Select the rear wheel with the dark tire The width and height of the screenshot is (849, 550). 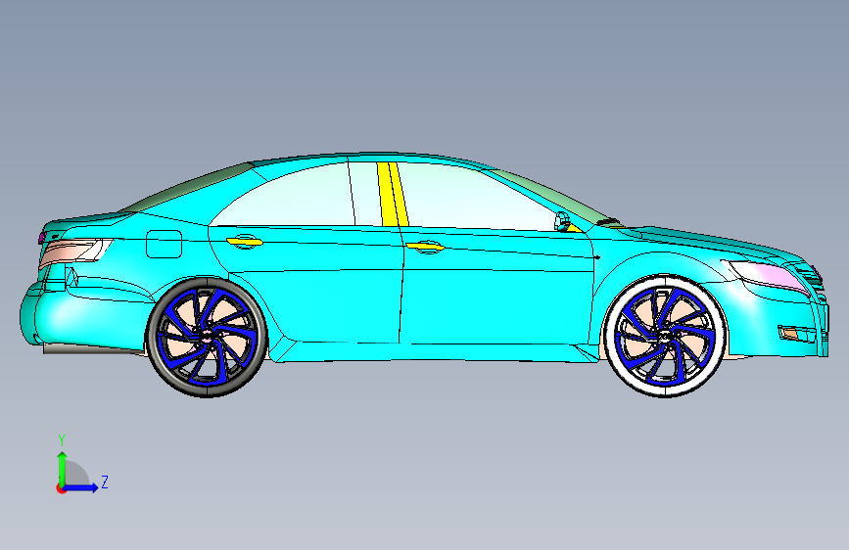pos(207,338)
